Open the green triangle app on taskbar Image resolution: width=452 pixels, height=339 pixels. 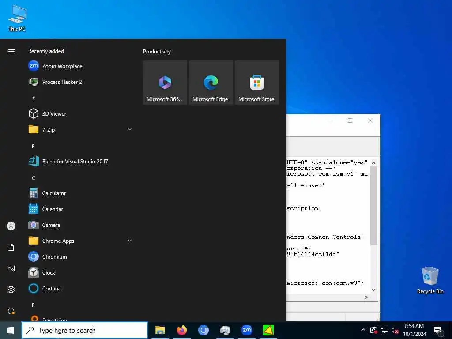pyautogui.click(x=268, y=330)
